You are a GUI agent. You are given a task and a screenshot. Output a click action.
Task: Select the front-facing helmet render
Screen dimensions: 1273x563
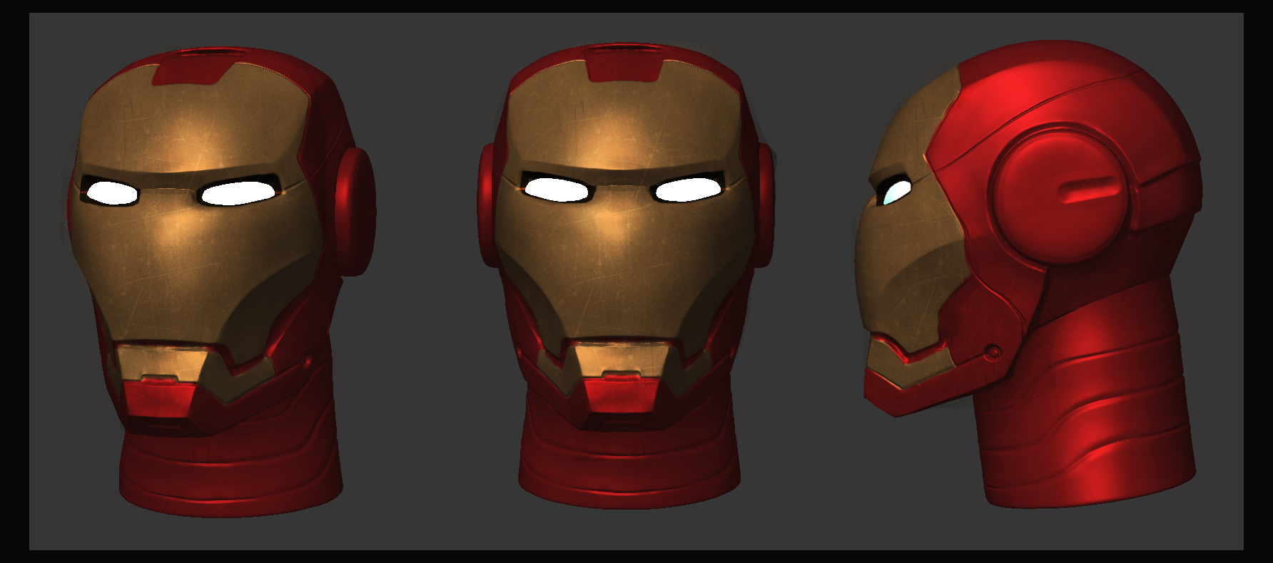(626, 275)
